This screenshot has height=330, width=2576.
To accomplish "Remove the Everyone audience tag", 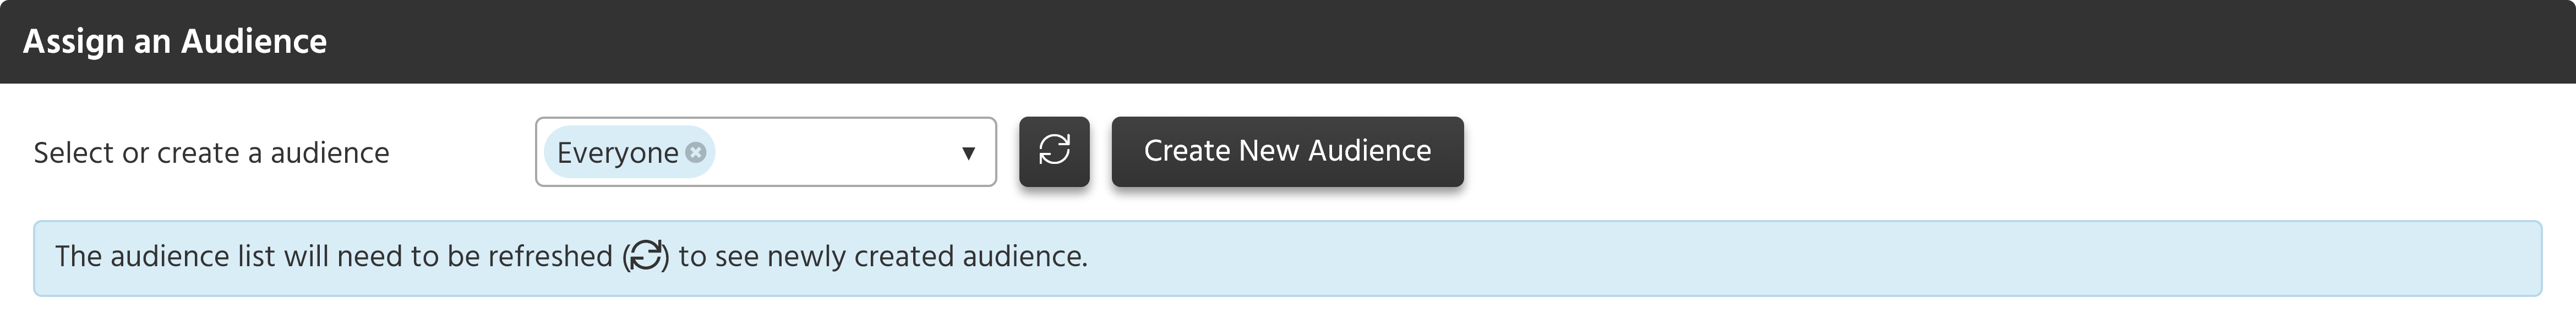I will [x=696, y=152].
